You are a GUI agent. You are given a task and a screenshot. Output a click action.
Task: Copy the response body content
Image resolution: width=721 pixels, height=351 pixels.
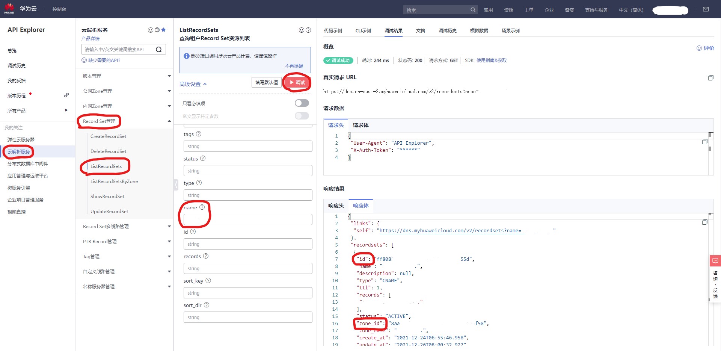pyautogui.click(x=704, y=222)
